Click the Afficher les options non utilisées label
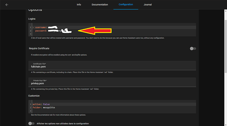The width and height of the screenshot is (227, 126). tap(63, 124)
